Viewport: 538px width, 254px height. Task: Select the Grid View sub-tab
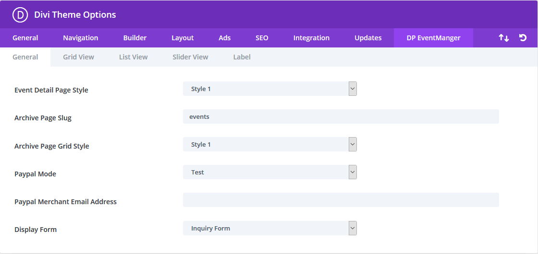(78, 57)
